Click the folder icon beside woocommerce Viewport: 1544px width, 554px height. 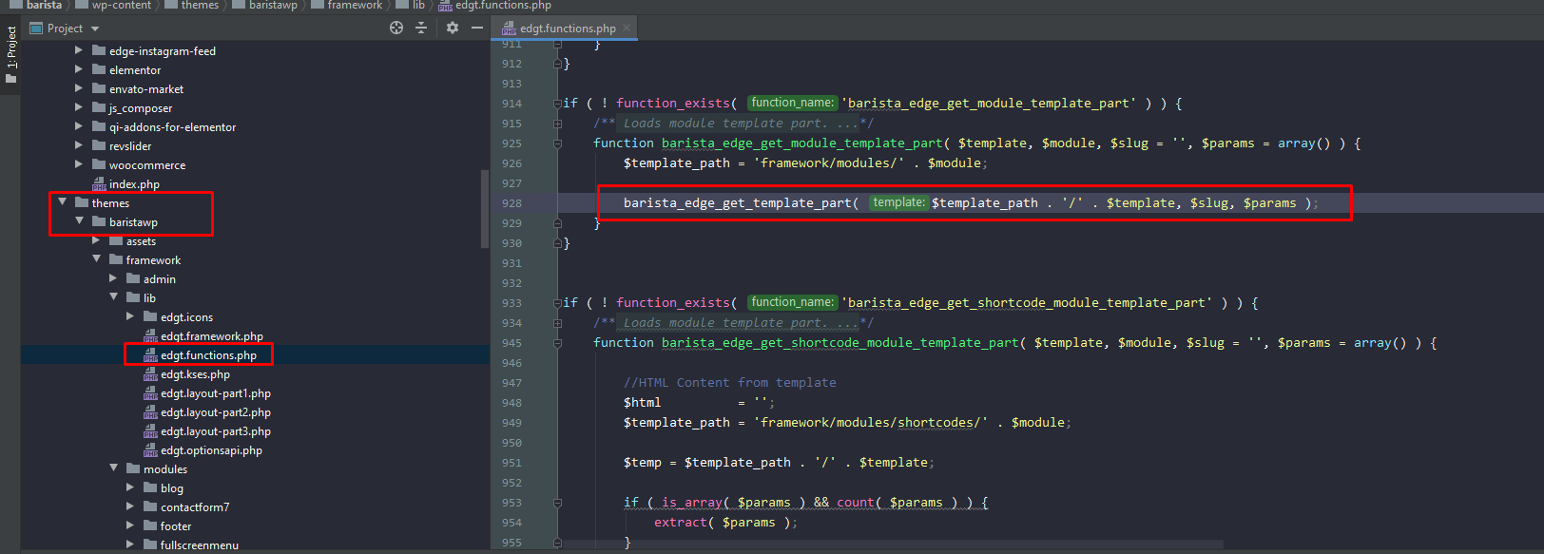[x=99, y=164]
